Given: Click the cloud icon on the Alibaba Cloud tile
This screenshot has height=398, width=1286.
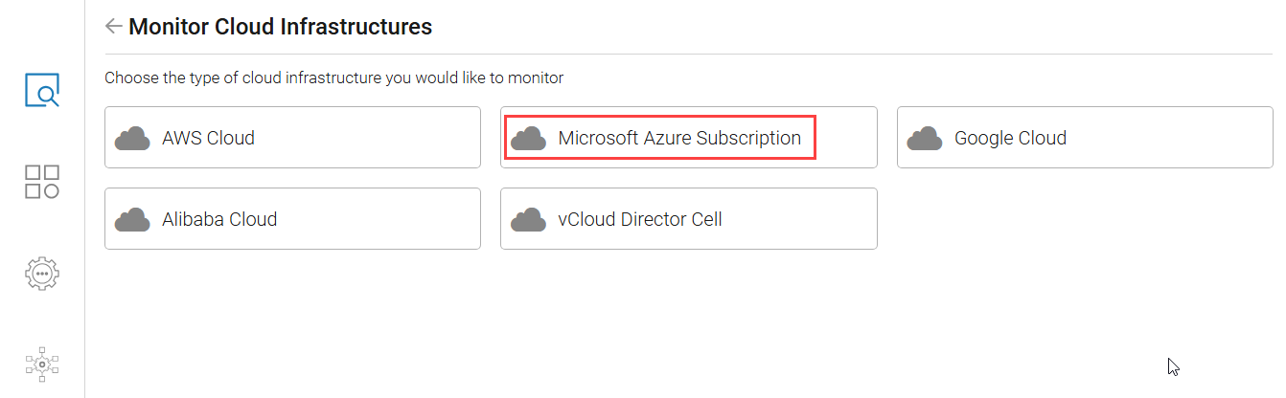Looking at the screenshot, I should (132, 220).
